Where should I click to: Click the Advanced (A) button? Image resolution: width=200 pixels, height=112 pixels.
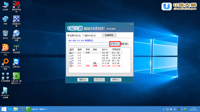[83, 80]
